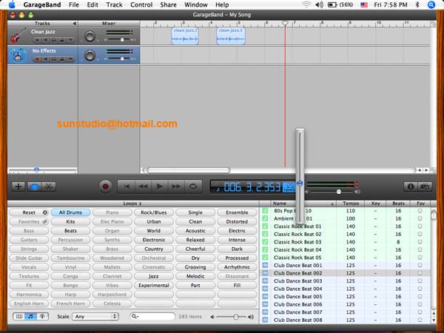Screen dimensions: 444x333
Task: Open the Control menu
Action: [x=141, y=5]
